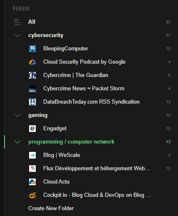Open Cybercrime News Packet Storm feed
The width and height of the screenshot is (178, 216).
[x=84, y=89]
